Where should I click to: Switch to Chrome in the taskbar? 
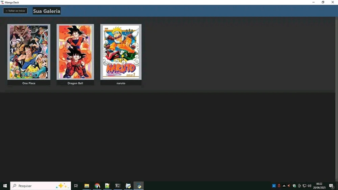coord(97,186)
